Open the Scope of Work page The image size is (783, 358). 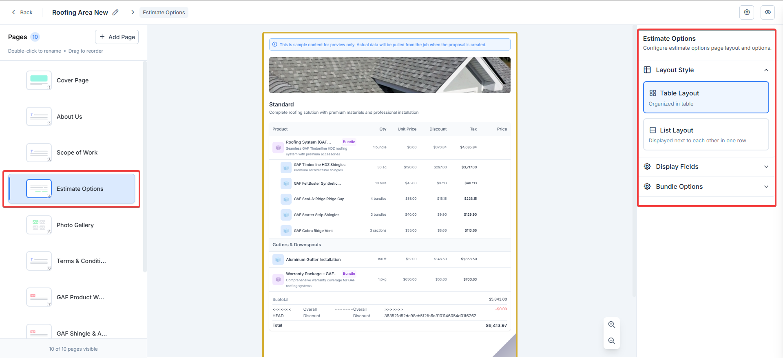click(72, 152)
